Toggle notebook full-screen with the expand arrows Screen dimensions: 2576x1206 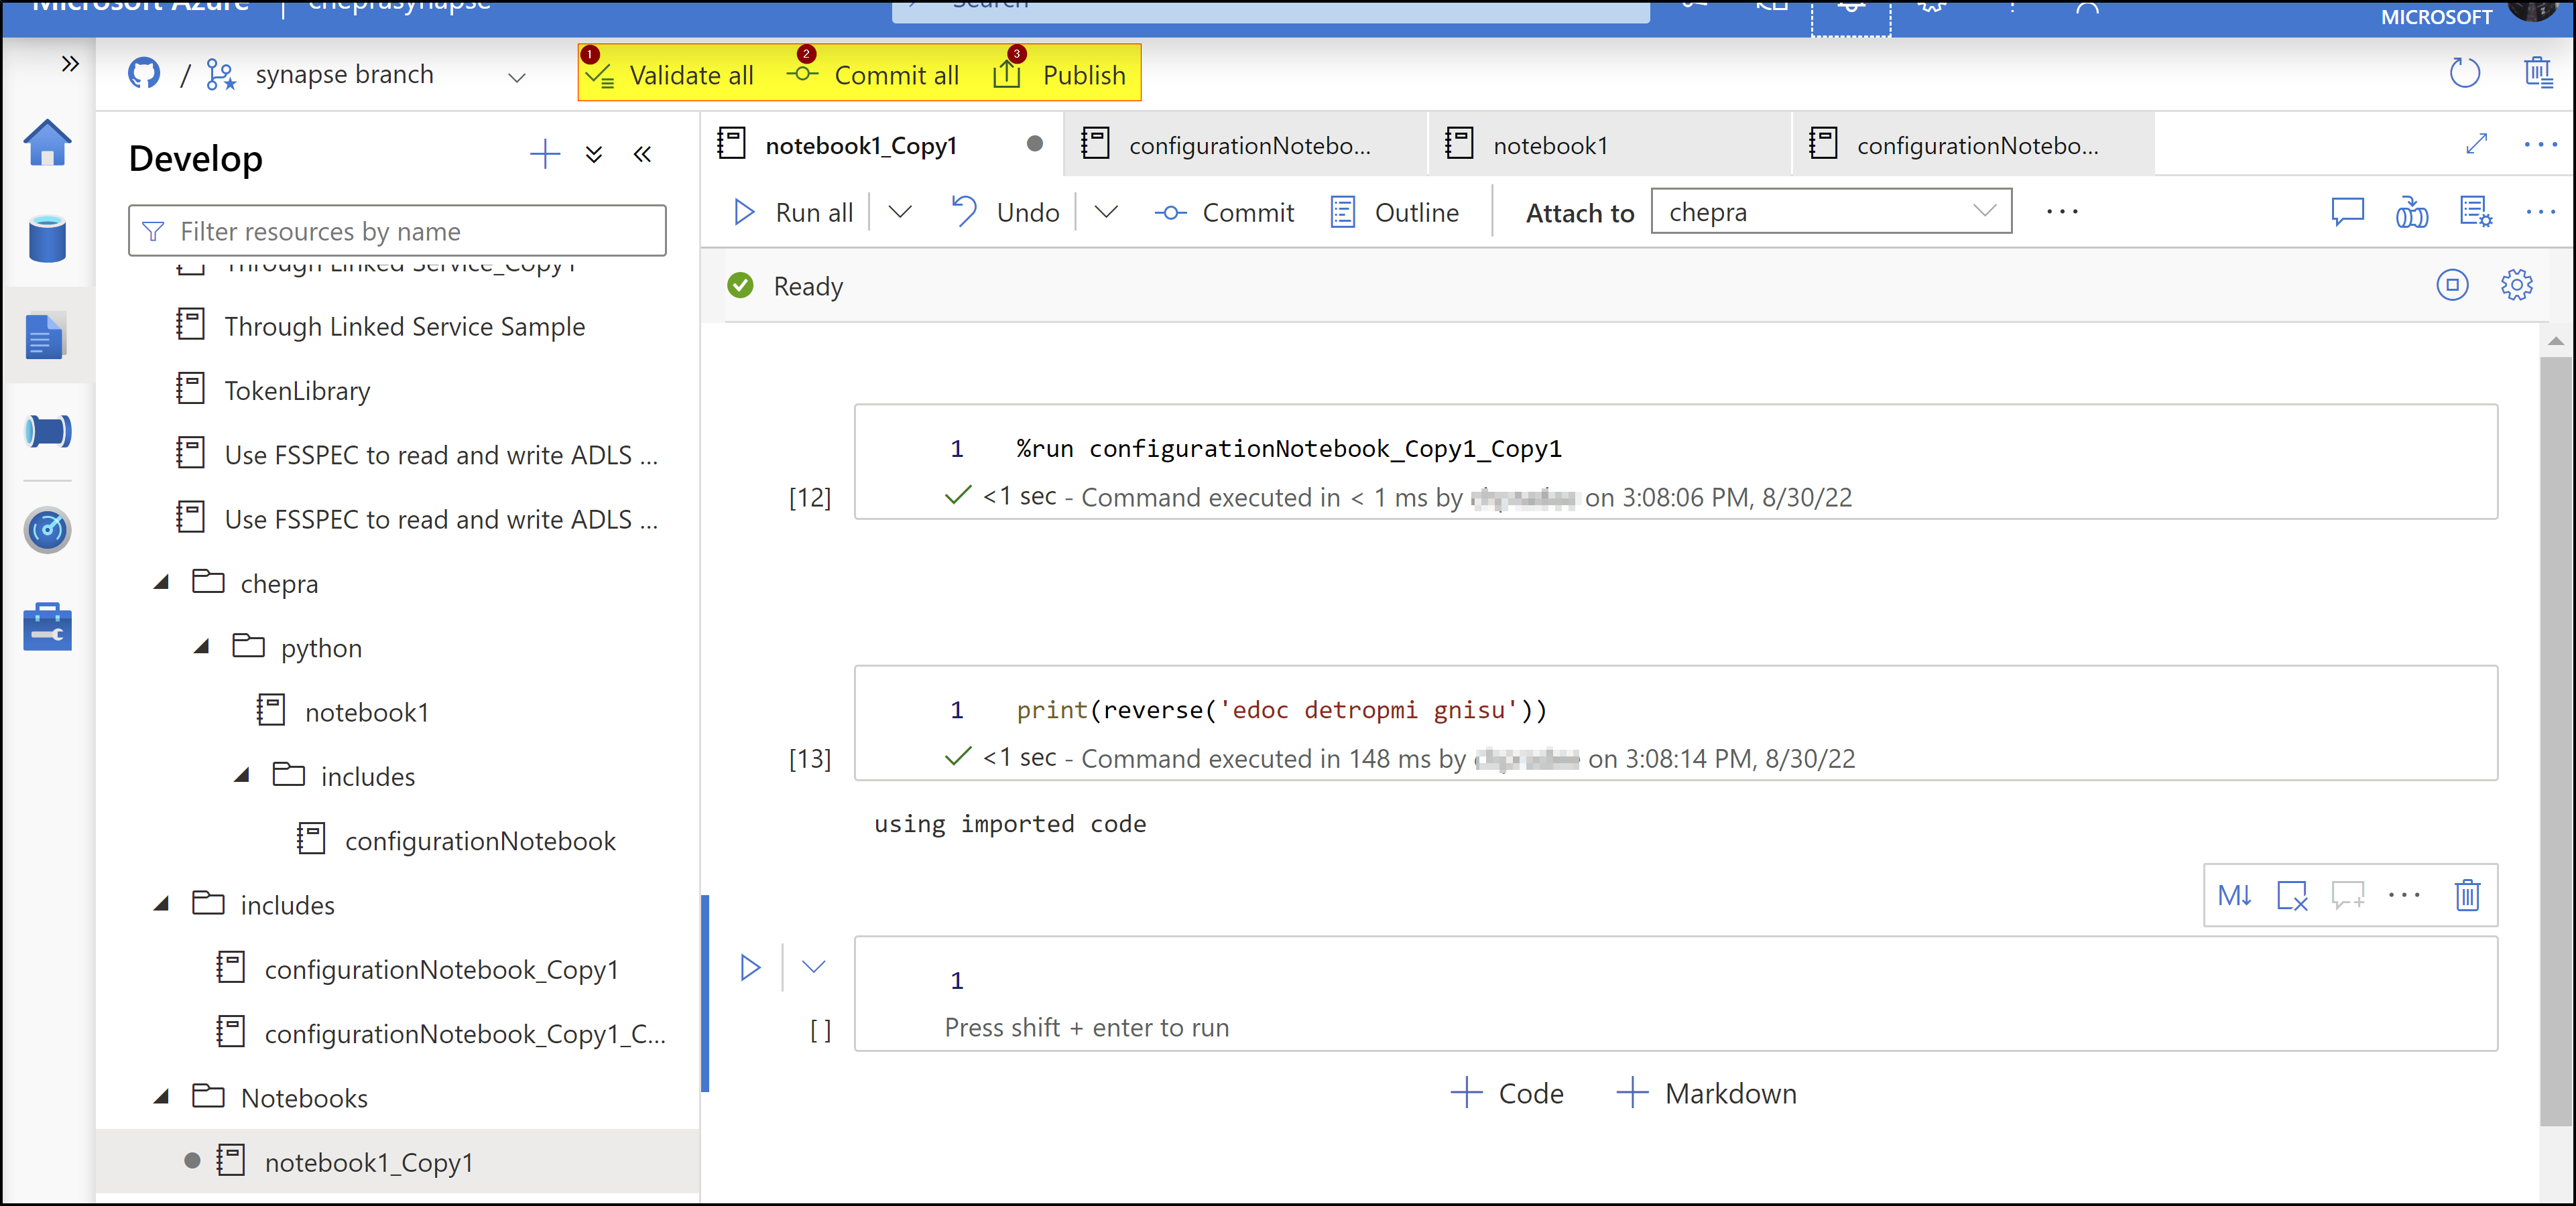coord(2477,143)
